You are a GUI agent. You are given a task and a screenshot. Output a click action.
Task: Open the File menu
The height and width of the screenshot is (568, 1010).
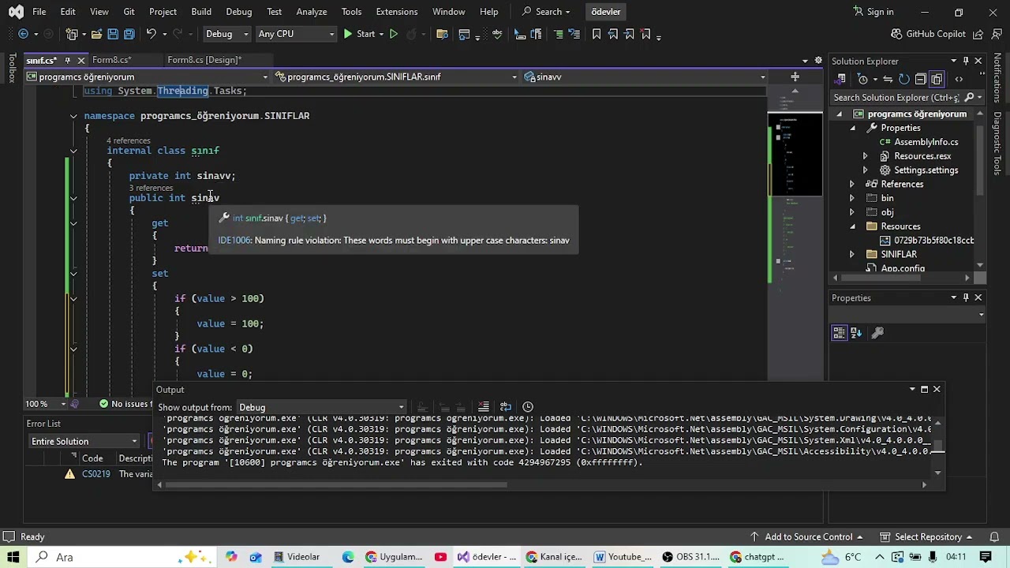[x=39, y=12]
